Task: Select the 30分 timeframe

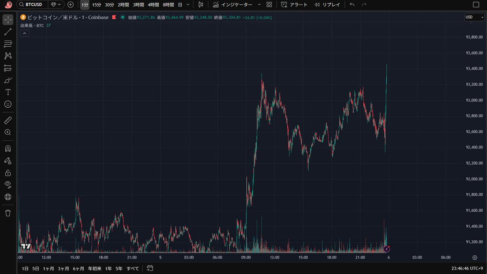Action: 110,4
